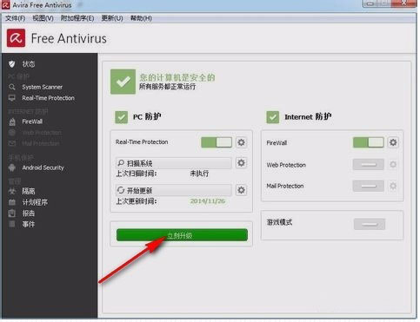
Task: Click the 未执行 last scan status
Action: [199, 174]
